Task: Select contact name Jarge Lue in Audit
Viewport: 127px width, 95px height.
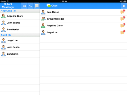Action: point(12,40)
